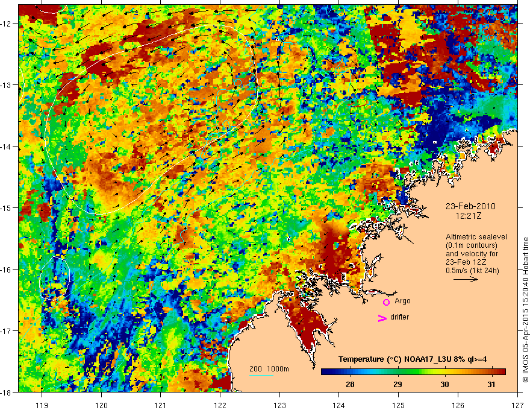Click the 'drifter' legend label
This screenshot has width=530, height=410.
tap(399, 317)
